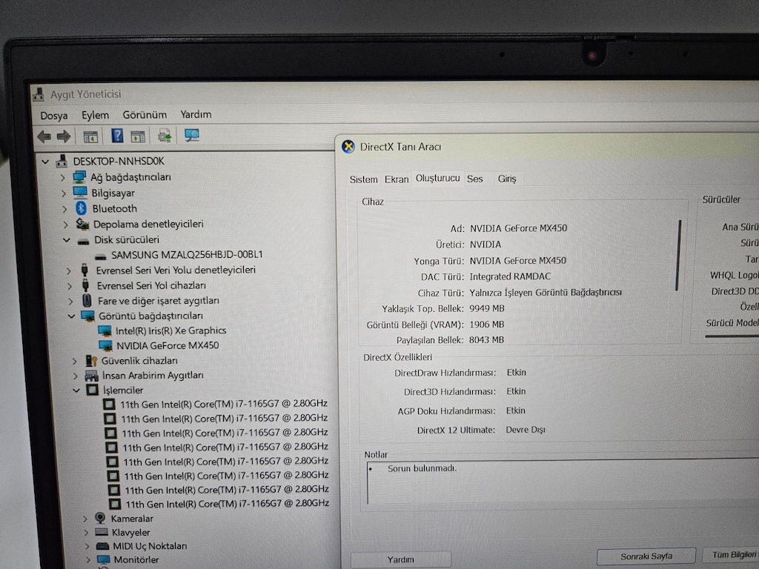Open the Eylem menu

pyautogui.click(x=95, y=115)
